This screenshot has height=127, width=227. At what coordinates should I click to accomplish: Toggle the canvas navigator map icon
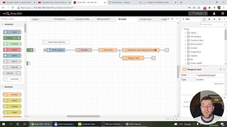tap(167, 119)
